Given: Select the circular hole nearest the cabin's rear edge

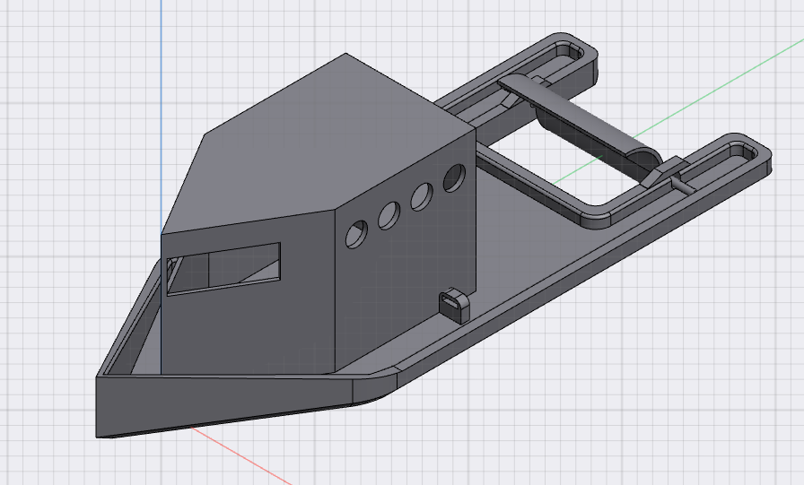Looking at the screenshot, I should 454,178.
